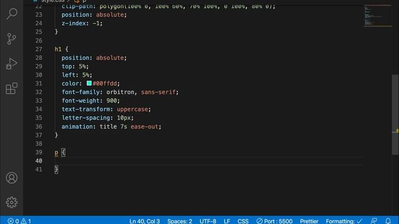Click the vertical scrollbar thumb
The width and height of the screenshot is (399, 224).
(395, 114)
